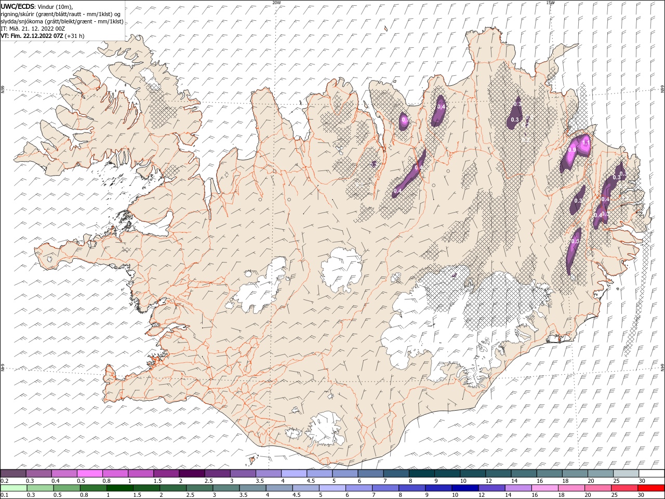Viewport: 665px width, 499px height.
Task: Pick the lower-scale swatch labelled 5
Action: point(331,488)
